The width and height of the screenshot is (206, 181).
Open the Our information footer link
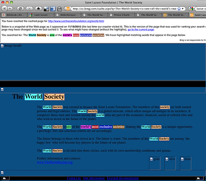pos(94,178)
